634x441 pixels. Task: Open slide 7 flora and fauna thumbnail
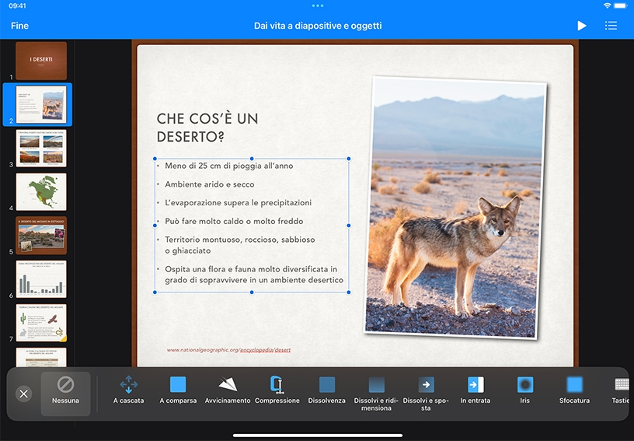pos(41,323)
